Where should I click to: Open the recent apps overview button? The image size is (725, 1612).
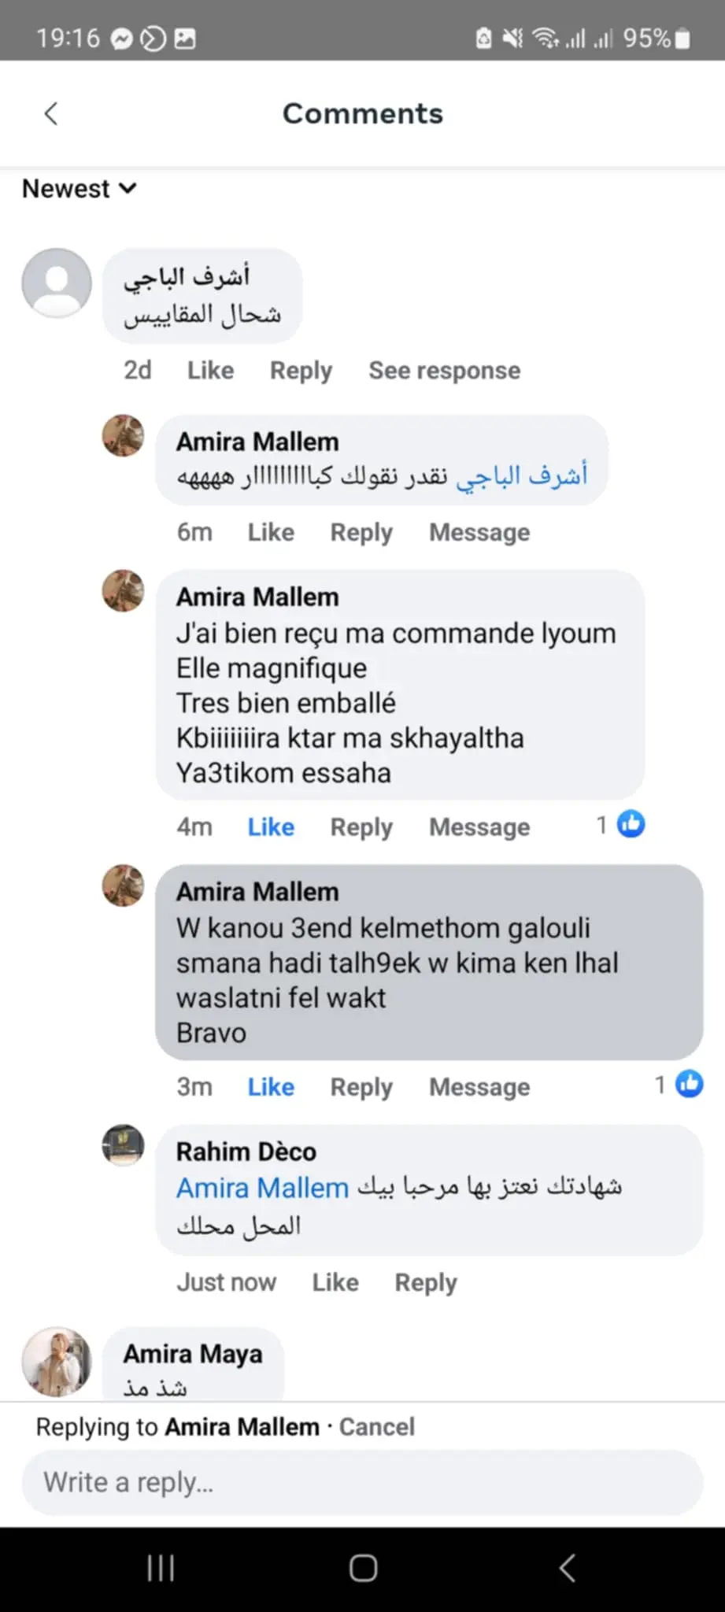pos(161,1567)
